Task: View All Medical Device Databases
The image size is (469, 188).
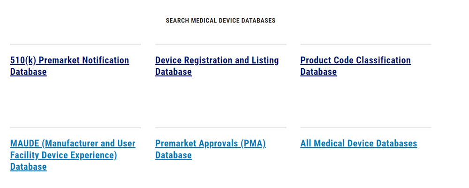Action: (359, 144)
